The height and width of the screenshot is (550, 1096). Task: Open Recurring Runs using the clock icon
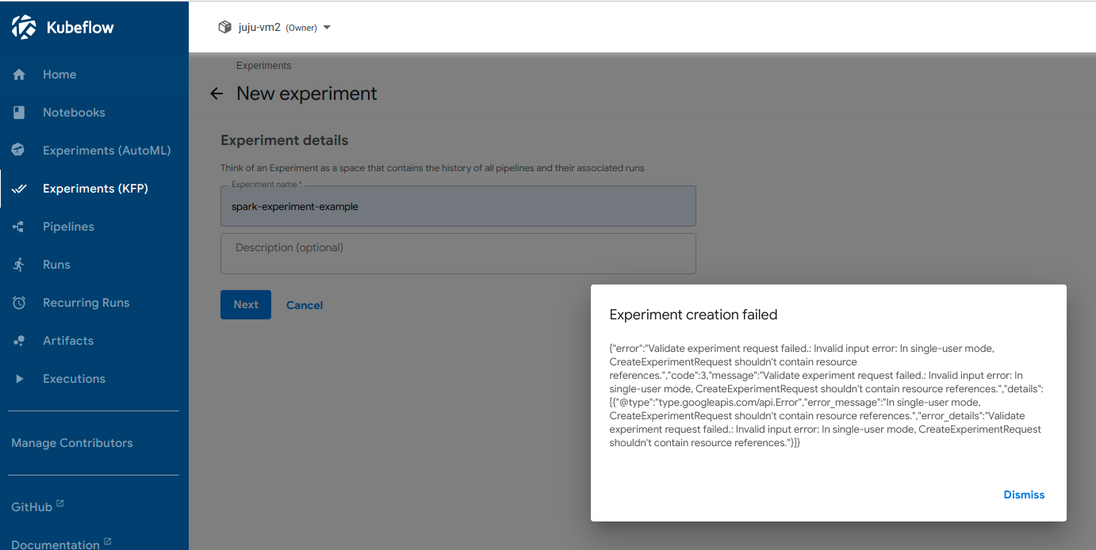pyautogui.click(x=19, y=302)
